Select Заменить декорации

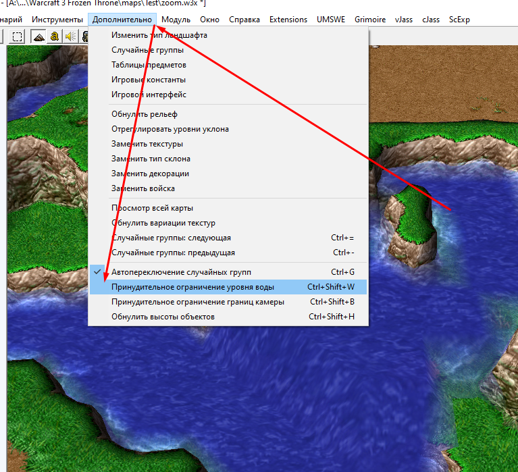[228, 174]
